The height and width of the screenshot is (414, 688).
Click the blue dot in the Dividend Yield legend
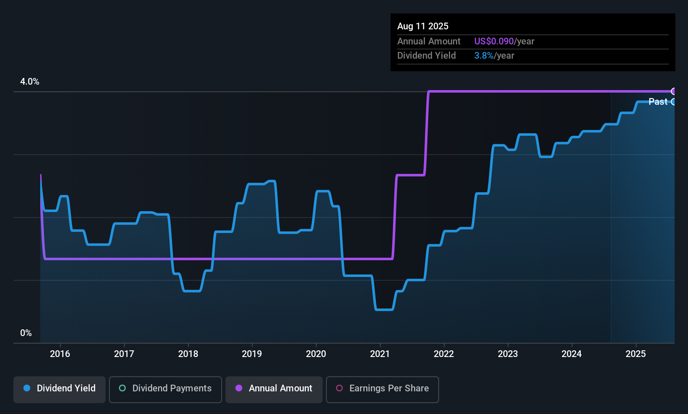[27, 388]
